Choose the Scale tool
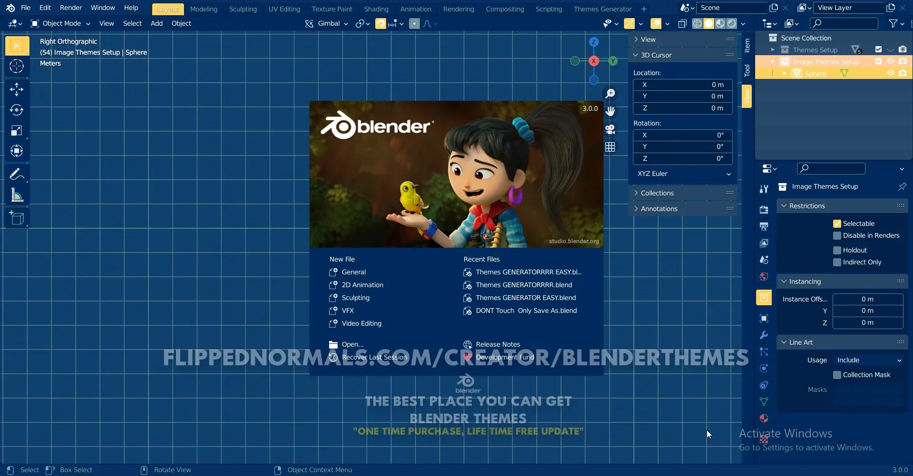Image resolution: width=913 pixels, height=476 pixels. pyautogui.click(x=17, y=130)
